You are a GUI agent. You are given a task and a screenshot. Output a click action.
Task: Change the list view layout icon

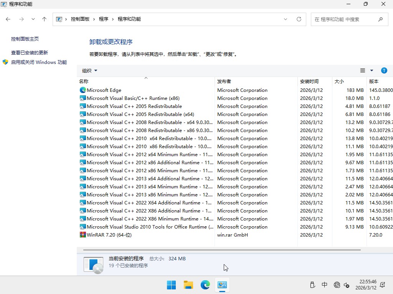click(362, 70)
